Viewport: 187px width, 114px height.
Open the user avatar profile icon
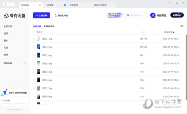point(153,15)
